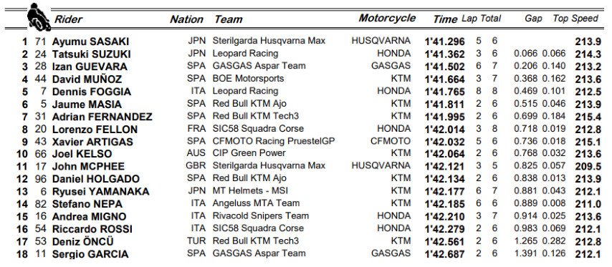Click the BOE Motorsports team cell
Image resolution: width=612 pixels, height=267 pixels.
pyautogui.click(x=248, y=78)
